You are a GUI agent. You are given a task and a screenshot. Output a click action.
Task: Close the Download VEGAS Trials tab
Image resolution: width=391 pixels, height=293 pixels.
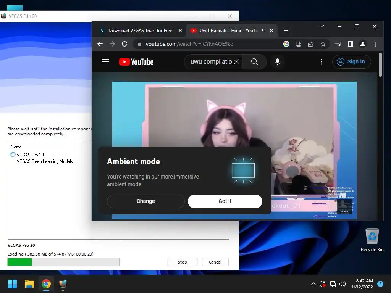180,31
